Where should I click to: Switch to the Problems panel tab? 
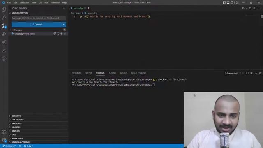click(76, 73)
